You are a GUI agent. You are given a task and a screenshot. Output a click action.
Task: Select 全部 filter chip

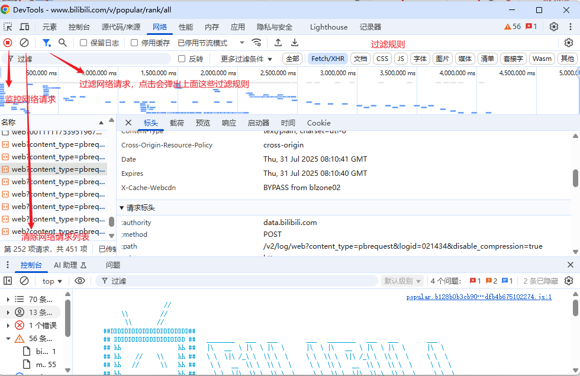[x=292, y=59]
